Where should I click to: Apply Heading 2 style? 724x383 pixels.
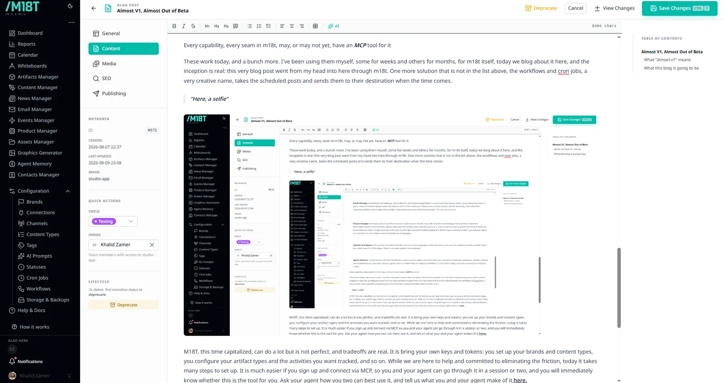(x=217, y=26)
